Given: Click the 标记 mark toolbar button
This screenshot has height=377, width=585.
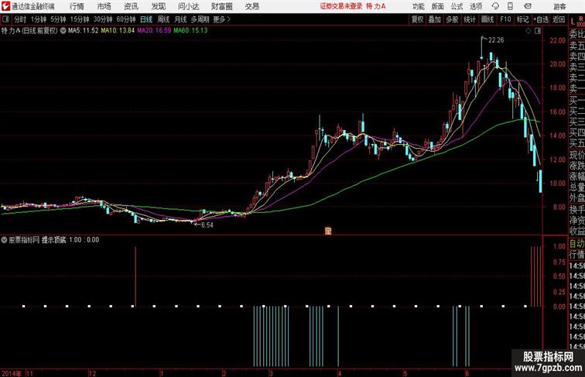Looking at the screenshot, I should (x=522, y=19).
